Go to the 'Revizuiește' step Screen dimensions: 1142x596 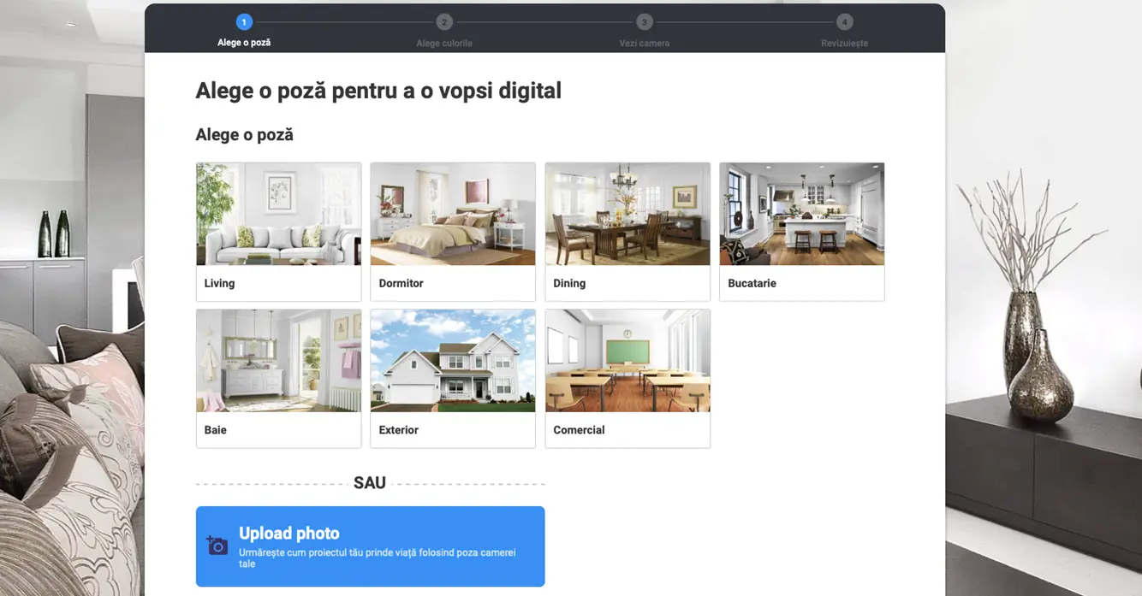845,43
